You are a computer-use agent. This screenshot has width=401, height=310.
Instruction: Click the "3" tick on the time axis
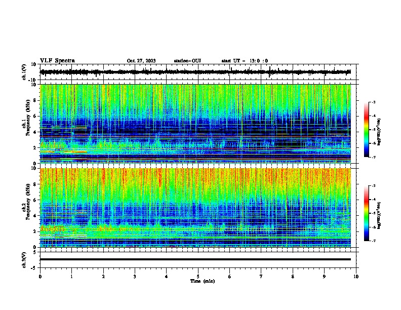[135, 277]
